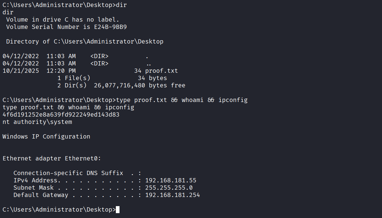The width and height of the screenshot is (382, 218).
Task: Click the nt authority\system output line
Action: pyautogui.click(x=37, y=122)
